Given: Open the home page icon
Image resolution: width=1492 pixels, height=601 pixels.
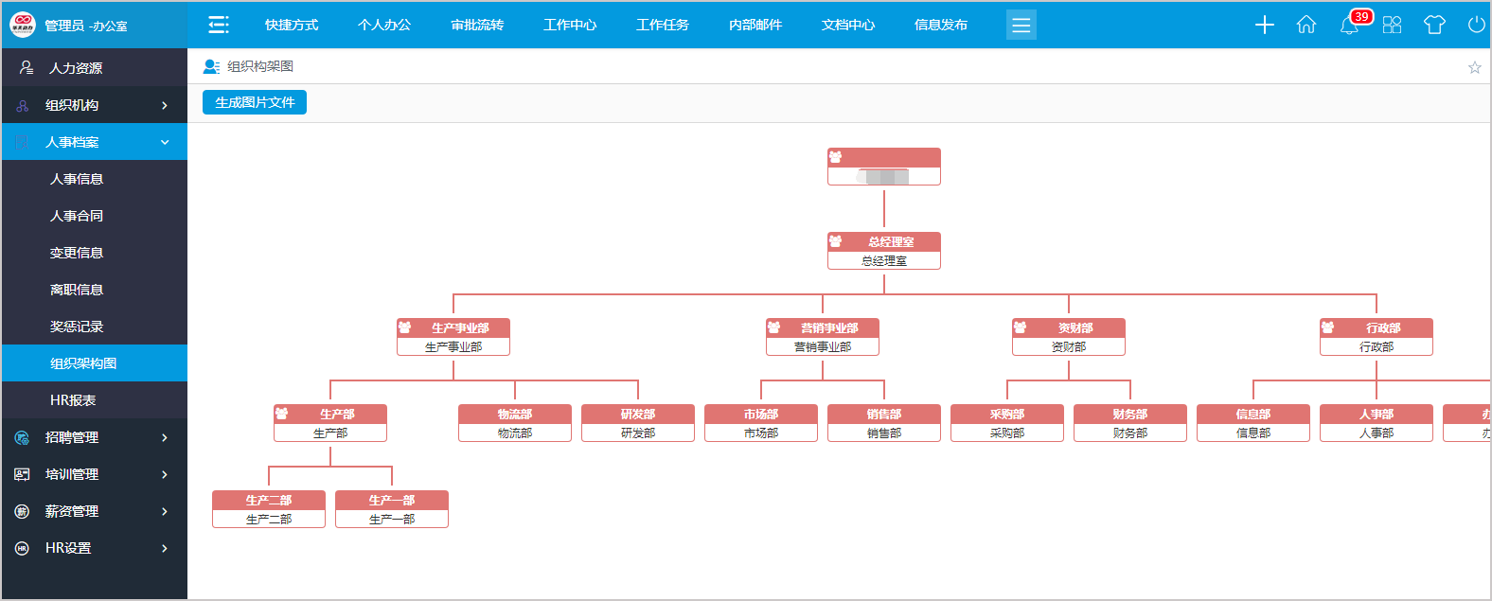Looking at the screenshot, I should point(1306,25).
